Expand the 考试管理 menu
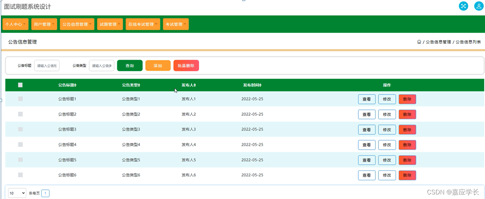 pos(176,24)
